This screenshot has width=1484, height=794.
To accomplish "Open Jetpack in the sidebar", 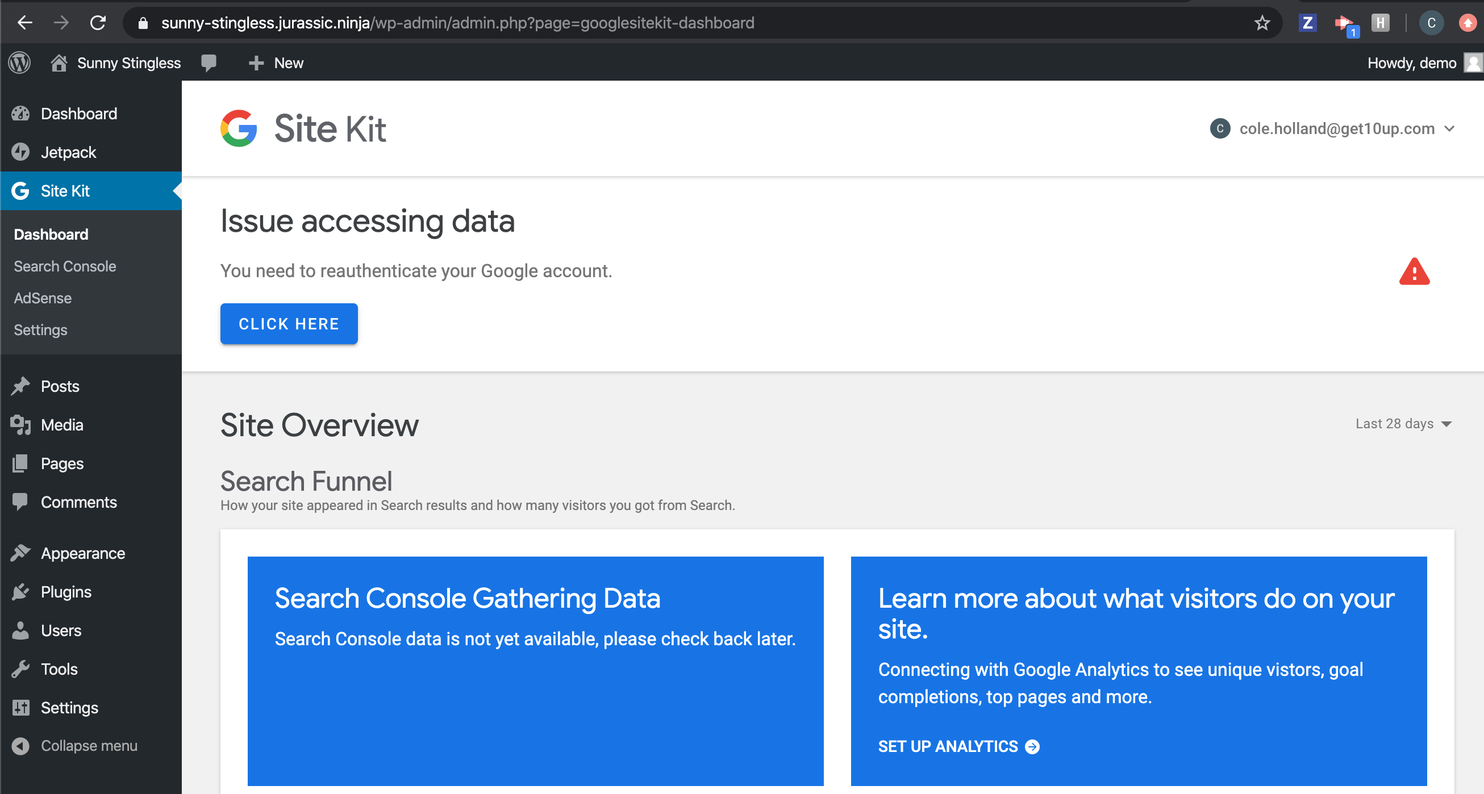I will pos(91,152).
